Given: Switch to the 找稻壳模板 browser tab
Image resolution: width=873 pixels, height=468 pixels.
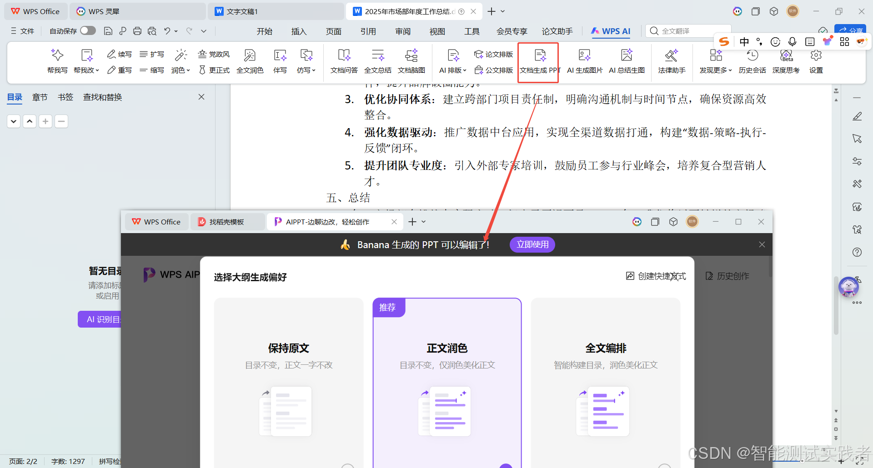Looking at the screenshot, I should point(227,222).
